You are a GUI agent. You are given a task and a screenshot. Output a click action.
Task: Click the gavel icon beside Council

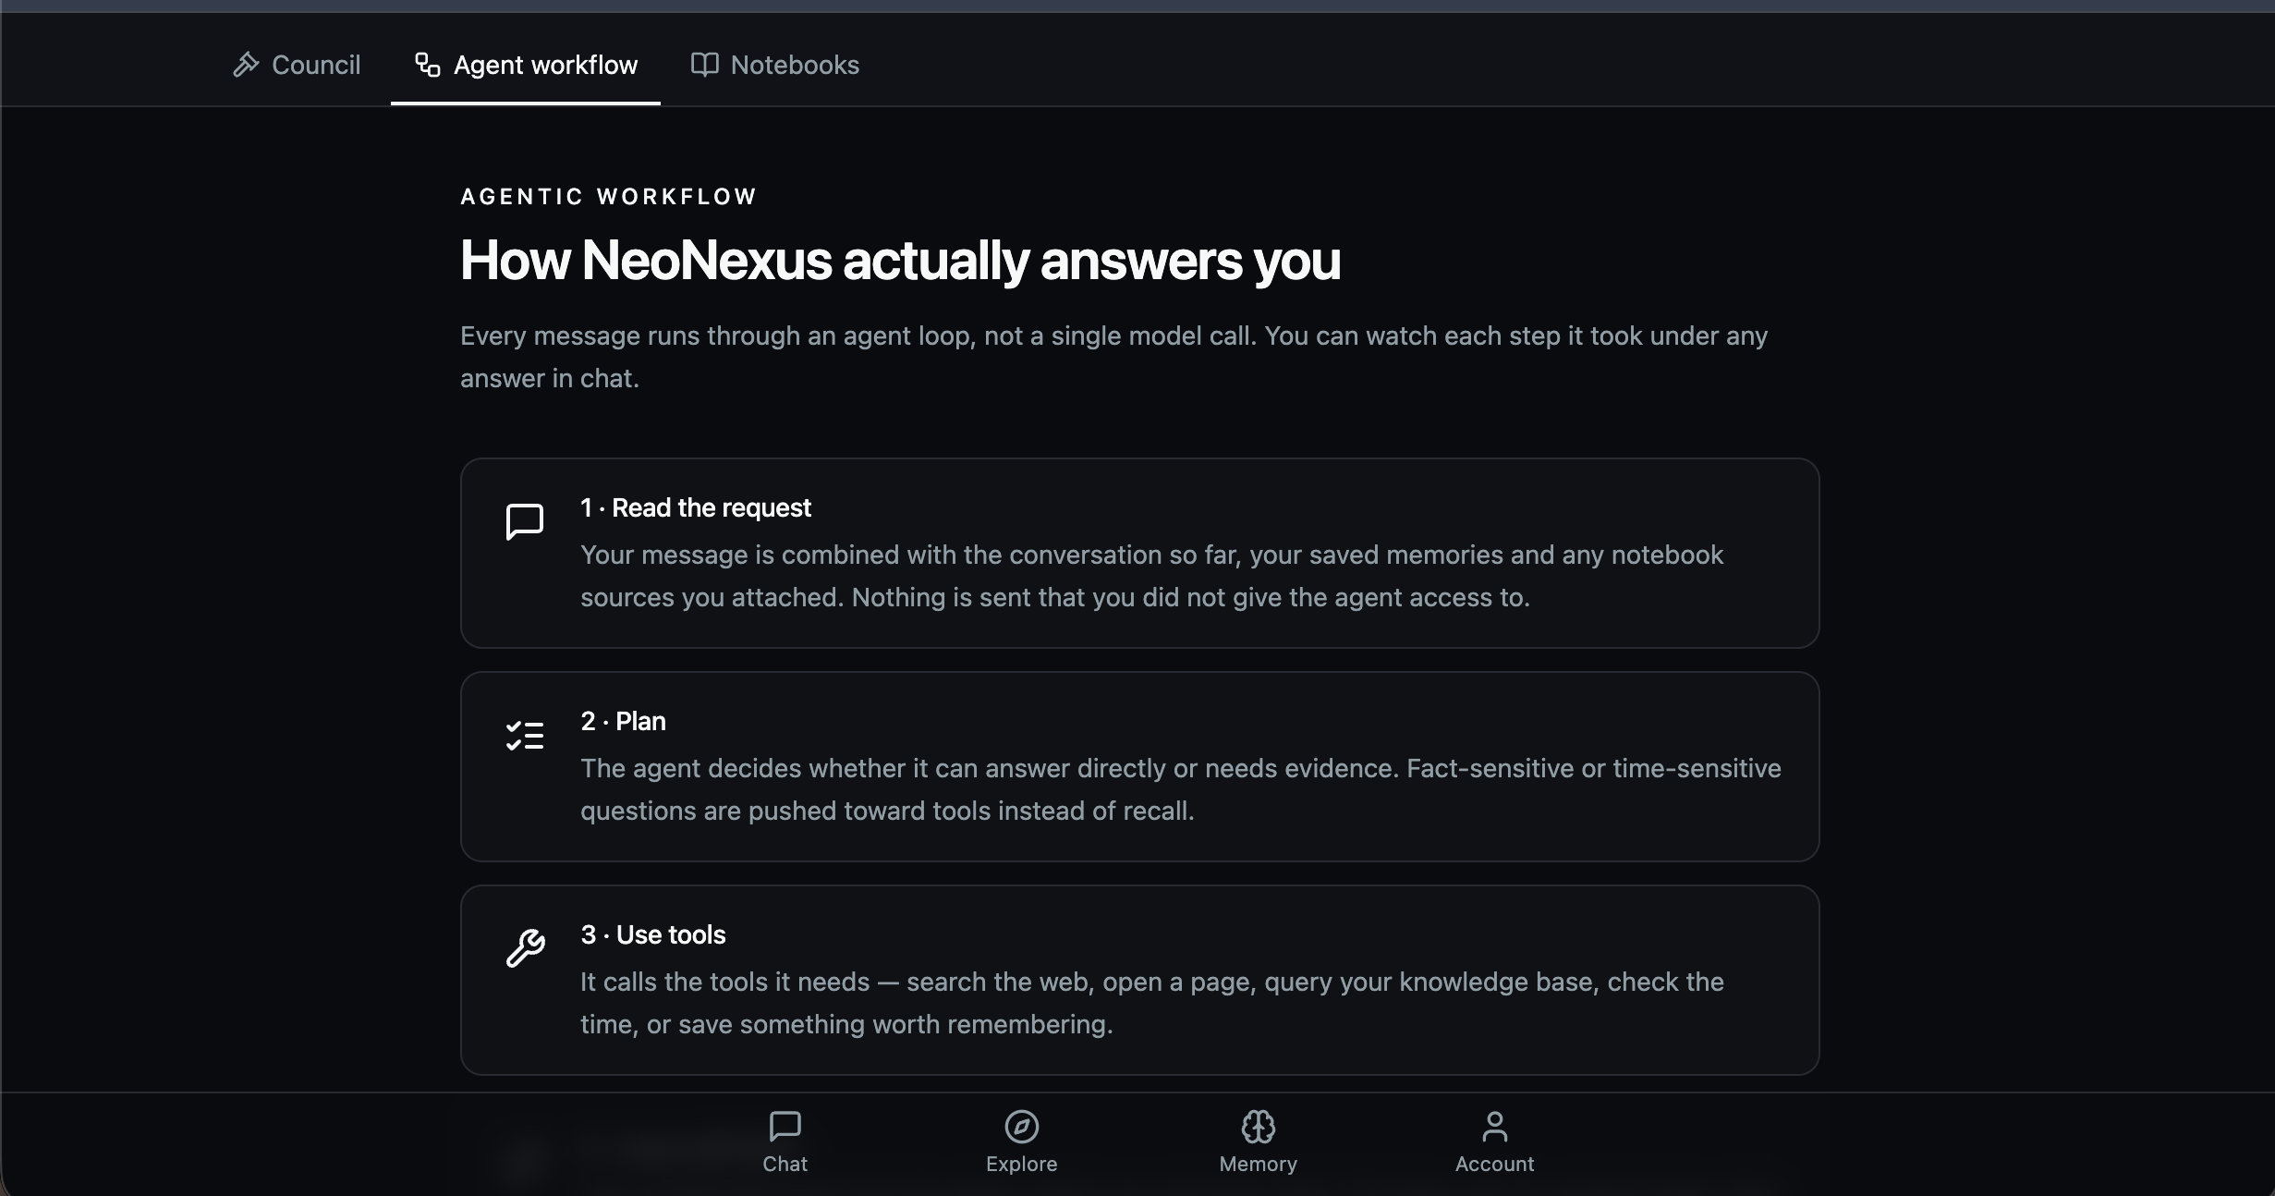point(246,65)
